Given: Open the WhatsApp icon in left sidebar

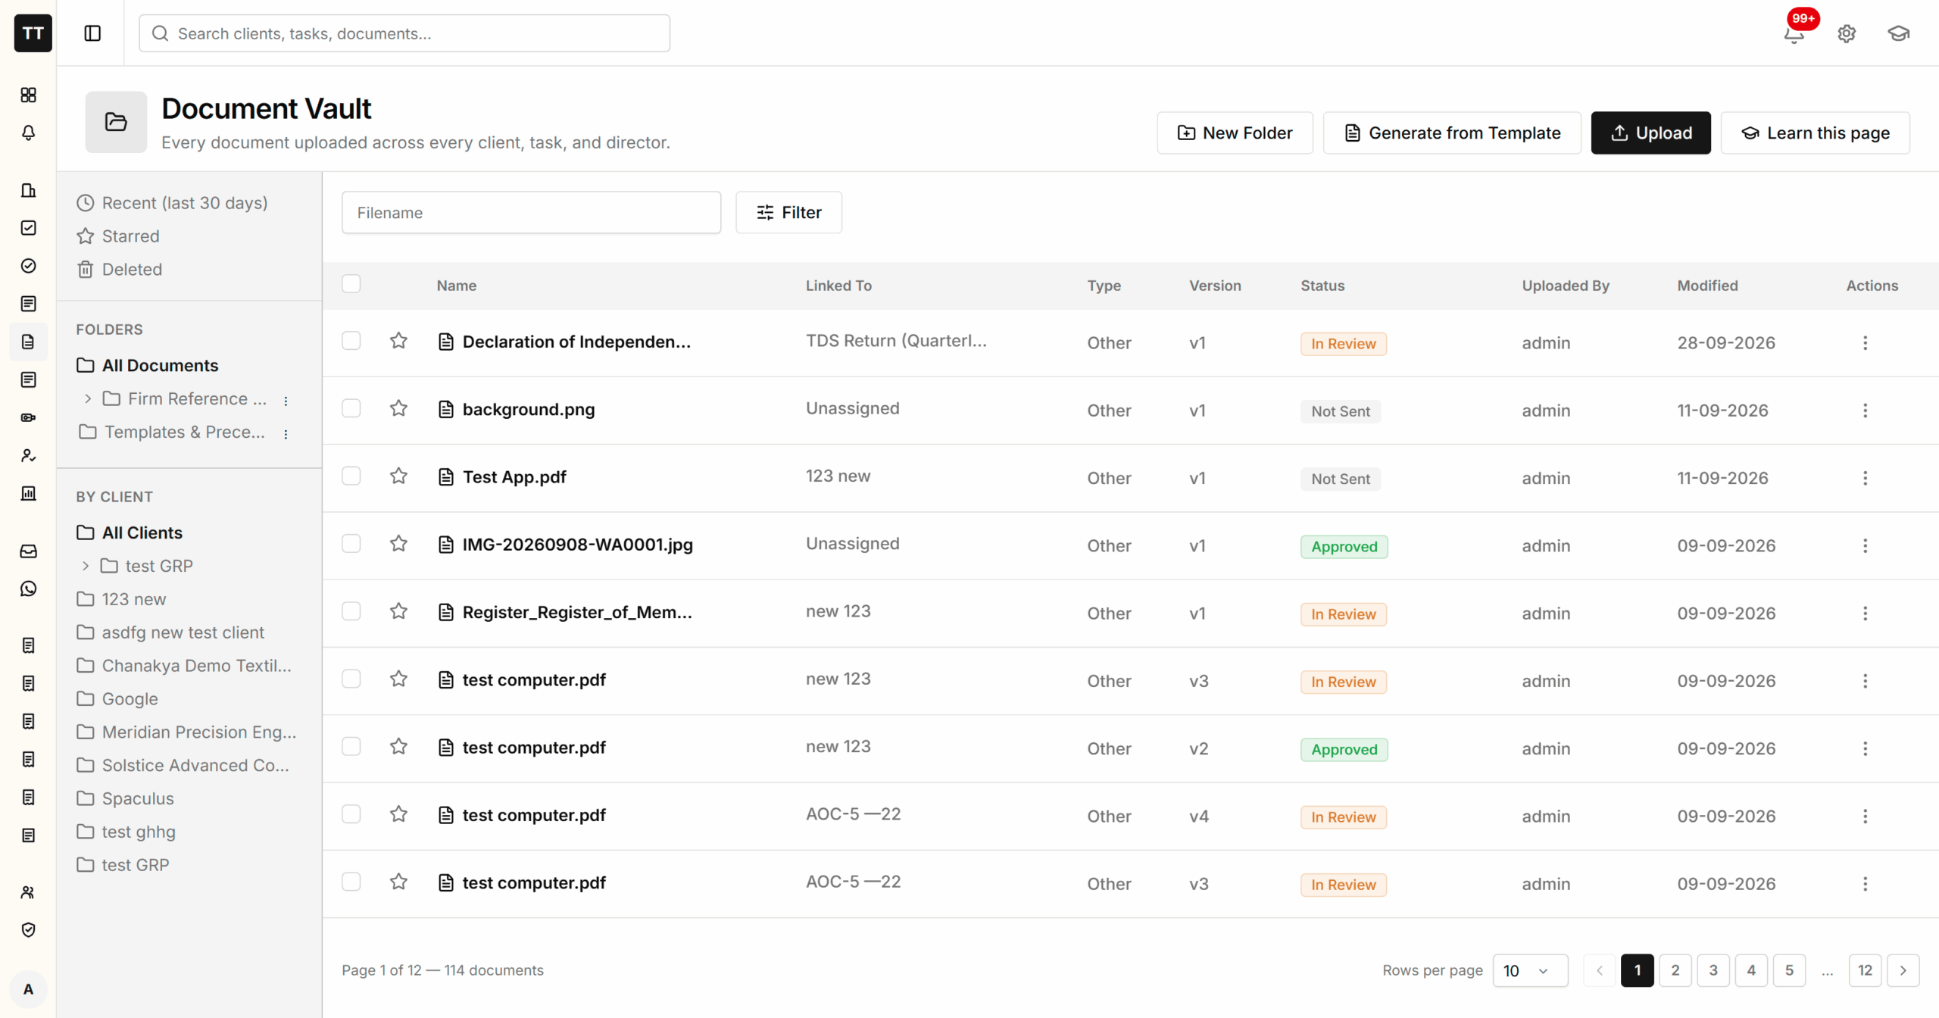Looking at the screenshot, I should click(x=29, y=589).
